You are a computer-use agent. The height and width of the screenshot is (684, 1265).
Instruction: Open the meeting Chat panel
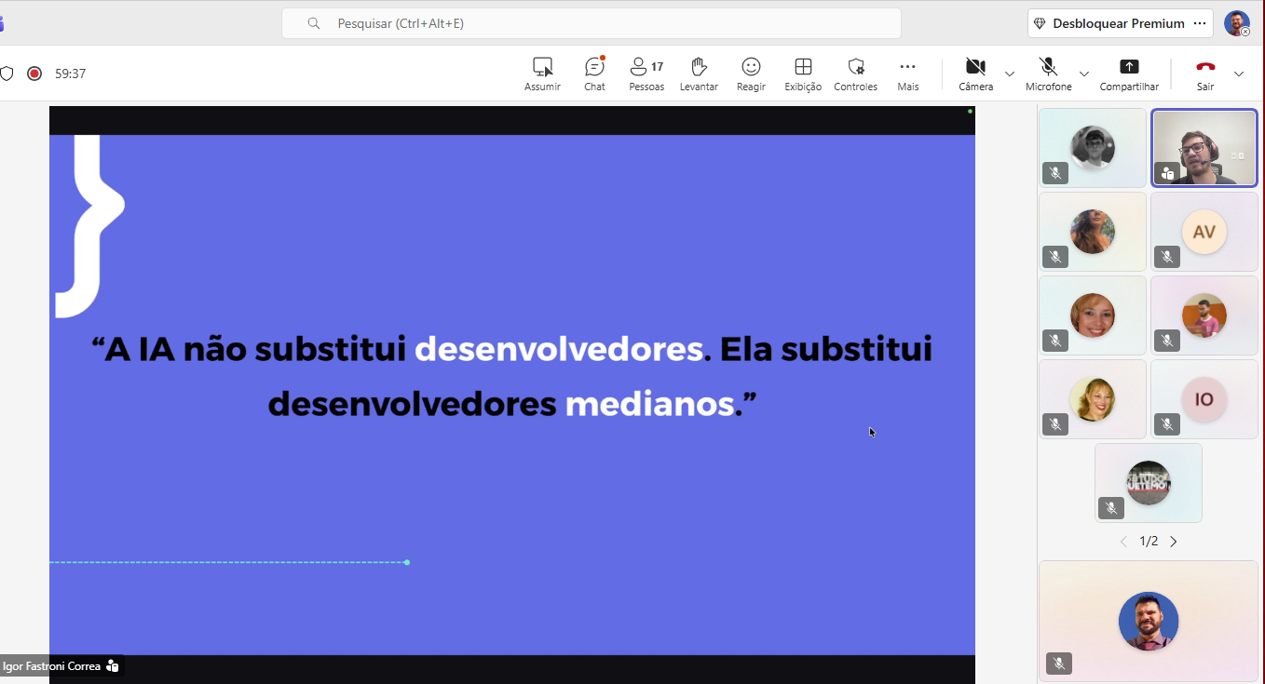click(594, 74)
